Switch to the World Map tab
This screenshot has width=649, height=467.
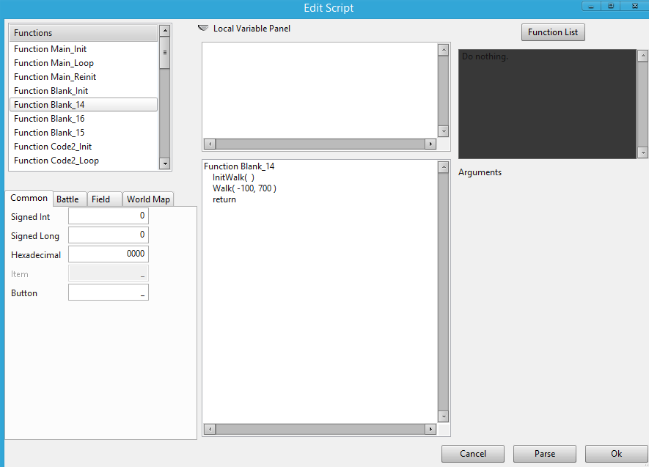pos(148,199)
